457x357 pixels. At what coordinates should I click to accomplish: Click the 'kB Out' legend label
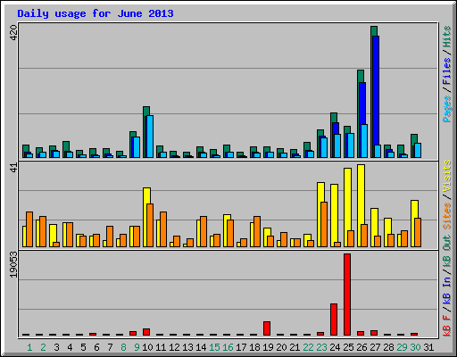tap(446, 251)
